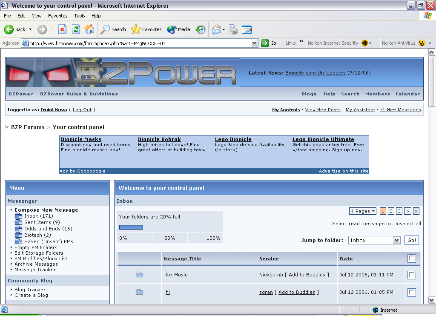This screenshot has height=316, width=436.
Task: Click the Refresh page icon
Action: [x=76, y=29]
